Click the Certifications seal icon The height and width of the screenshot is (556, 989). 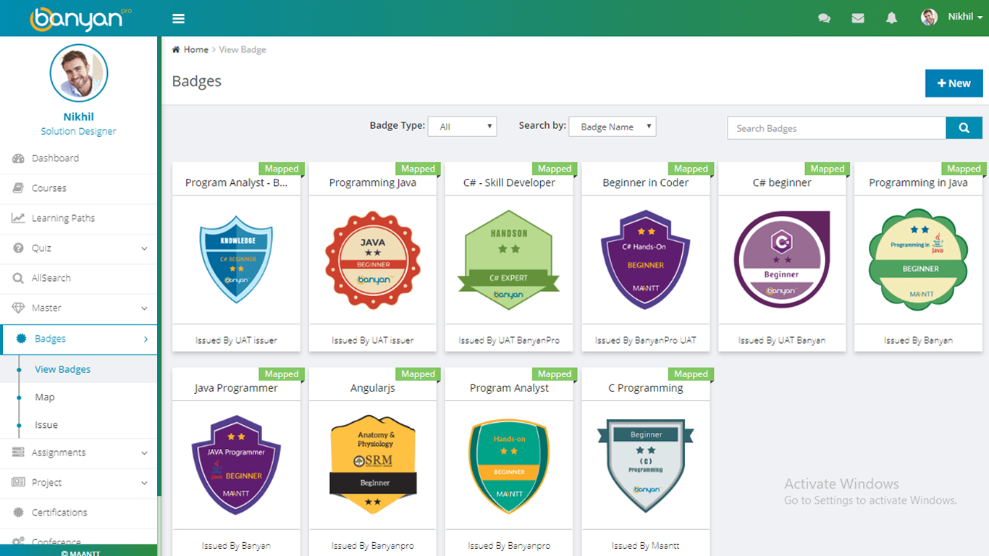click(18, 513)
